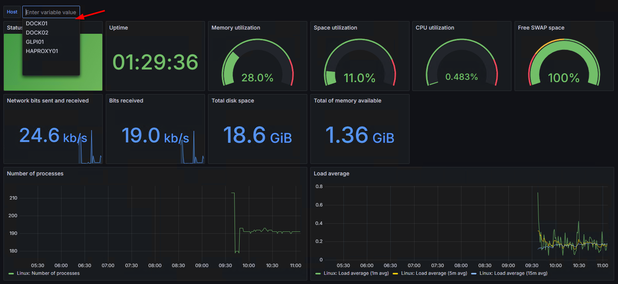Open the CPU utilization panel header
Screen dimensions: 618x284
point(435,28)
